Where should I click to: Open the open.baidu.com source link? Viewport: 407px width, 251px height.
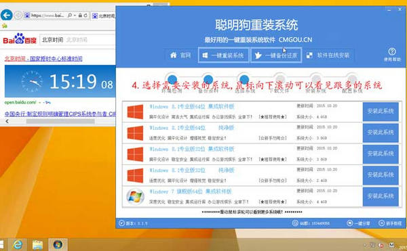coord(20,102)
